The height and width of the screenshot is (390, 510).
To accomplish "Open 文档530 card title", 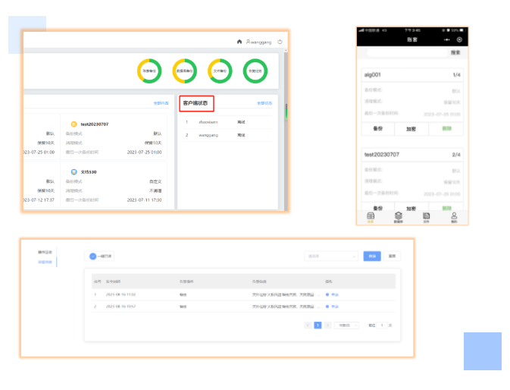I will coord(89,172).
